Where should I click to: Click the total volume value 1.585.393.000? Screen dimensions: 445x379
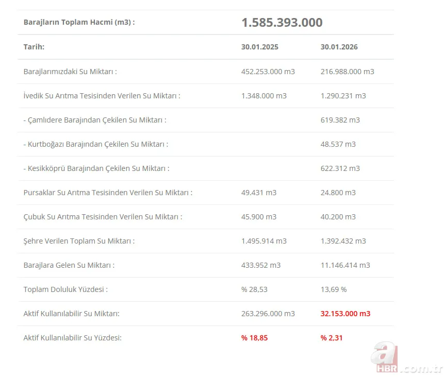point(282,23)
